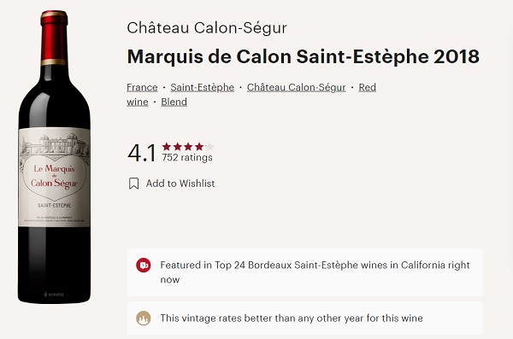The height and width of the screenshot is (339, 513).
Task: Open the Blend grape link
Action: click(174, 102)
